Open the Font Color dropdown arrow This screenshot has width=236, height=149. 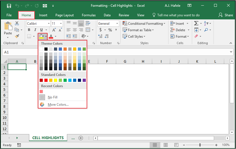(55, 36)
